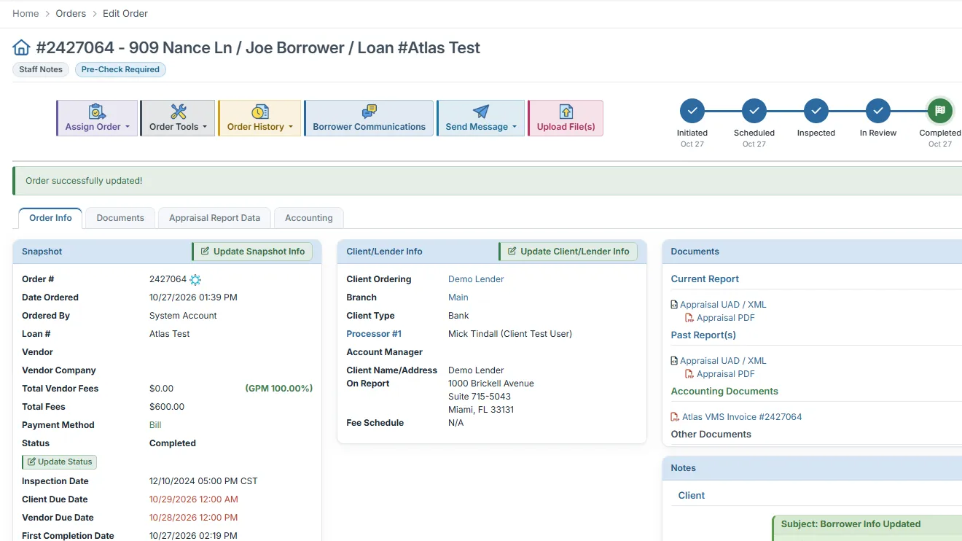This screenshot has width=962, height=541.
Task: Go to Home in the breadcrumb
Action: point(26,13)
